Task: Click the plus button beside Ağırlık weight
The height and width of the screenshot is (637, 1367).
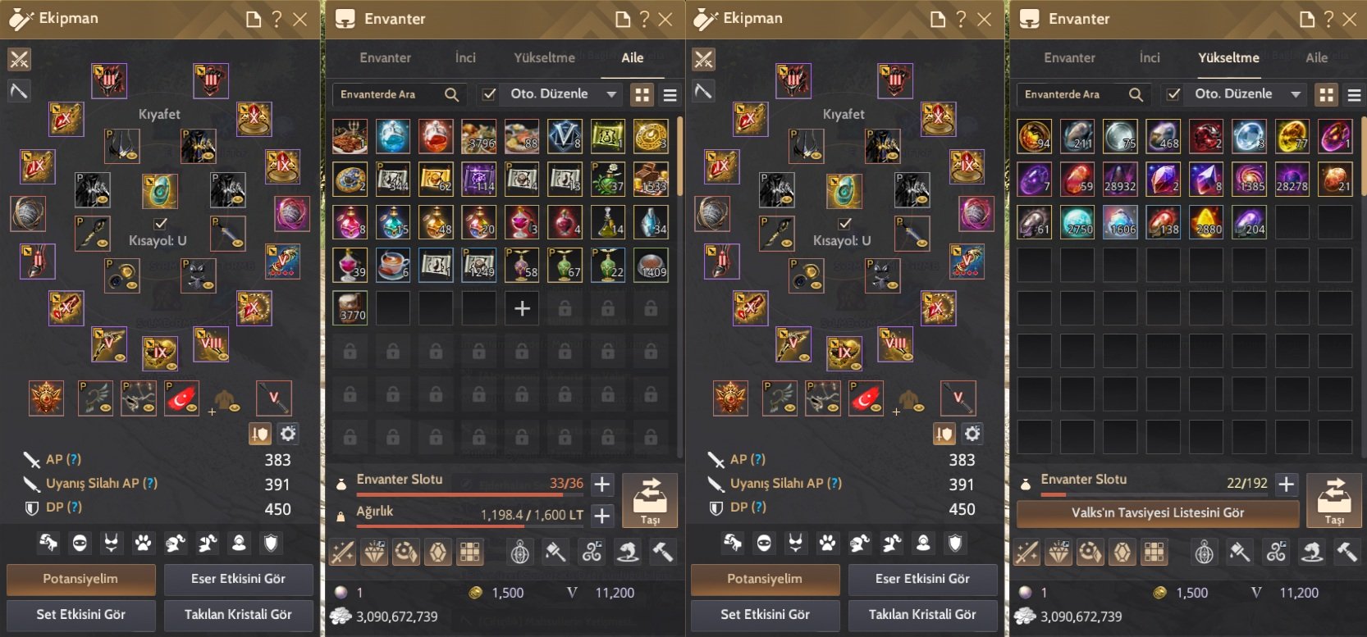Action: tap(602, 516)
